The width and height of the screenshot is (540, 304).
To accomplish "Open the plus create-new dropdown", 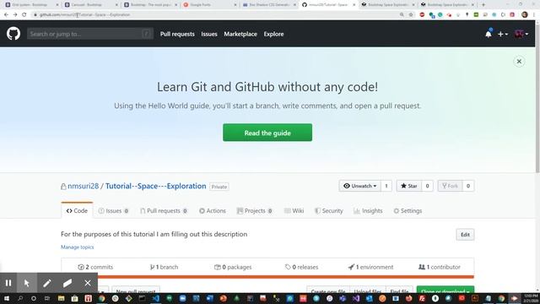I will coord(503,34).
